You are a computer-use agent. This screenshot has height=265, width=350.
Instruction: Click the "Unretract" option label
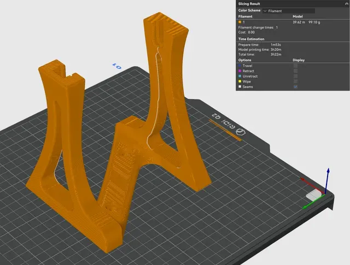tap(250, 76)
